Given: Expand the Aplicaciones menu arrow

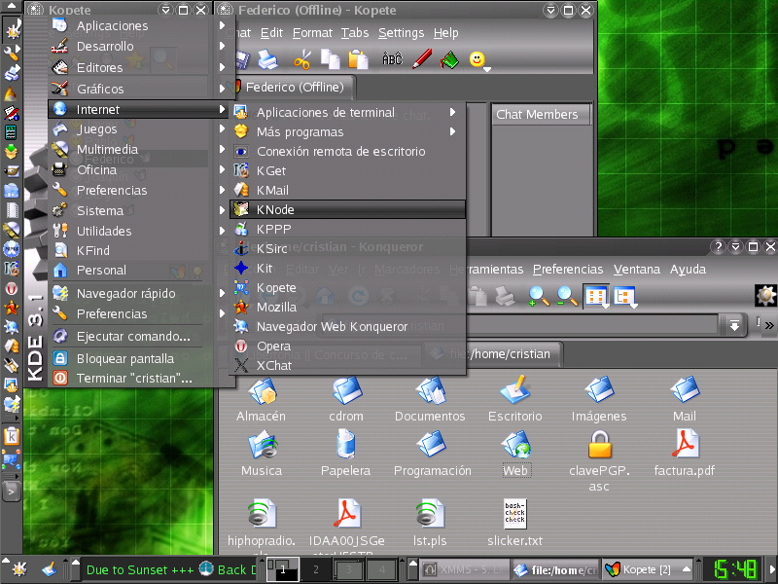Looking at the screenshot, I should point(222,25).
